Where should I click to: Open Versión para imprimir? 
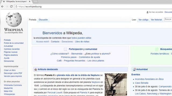coord(13,76)
